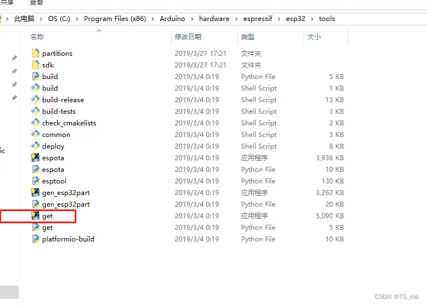This screenshot has width=427, height=305.
Task: Select the gen_esp32part application icon
Action: 35,192
